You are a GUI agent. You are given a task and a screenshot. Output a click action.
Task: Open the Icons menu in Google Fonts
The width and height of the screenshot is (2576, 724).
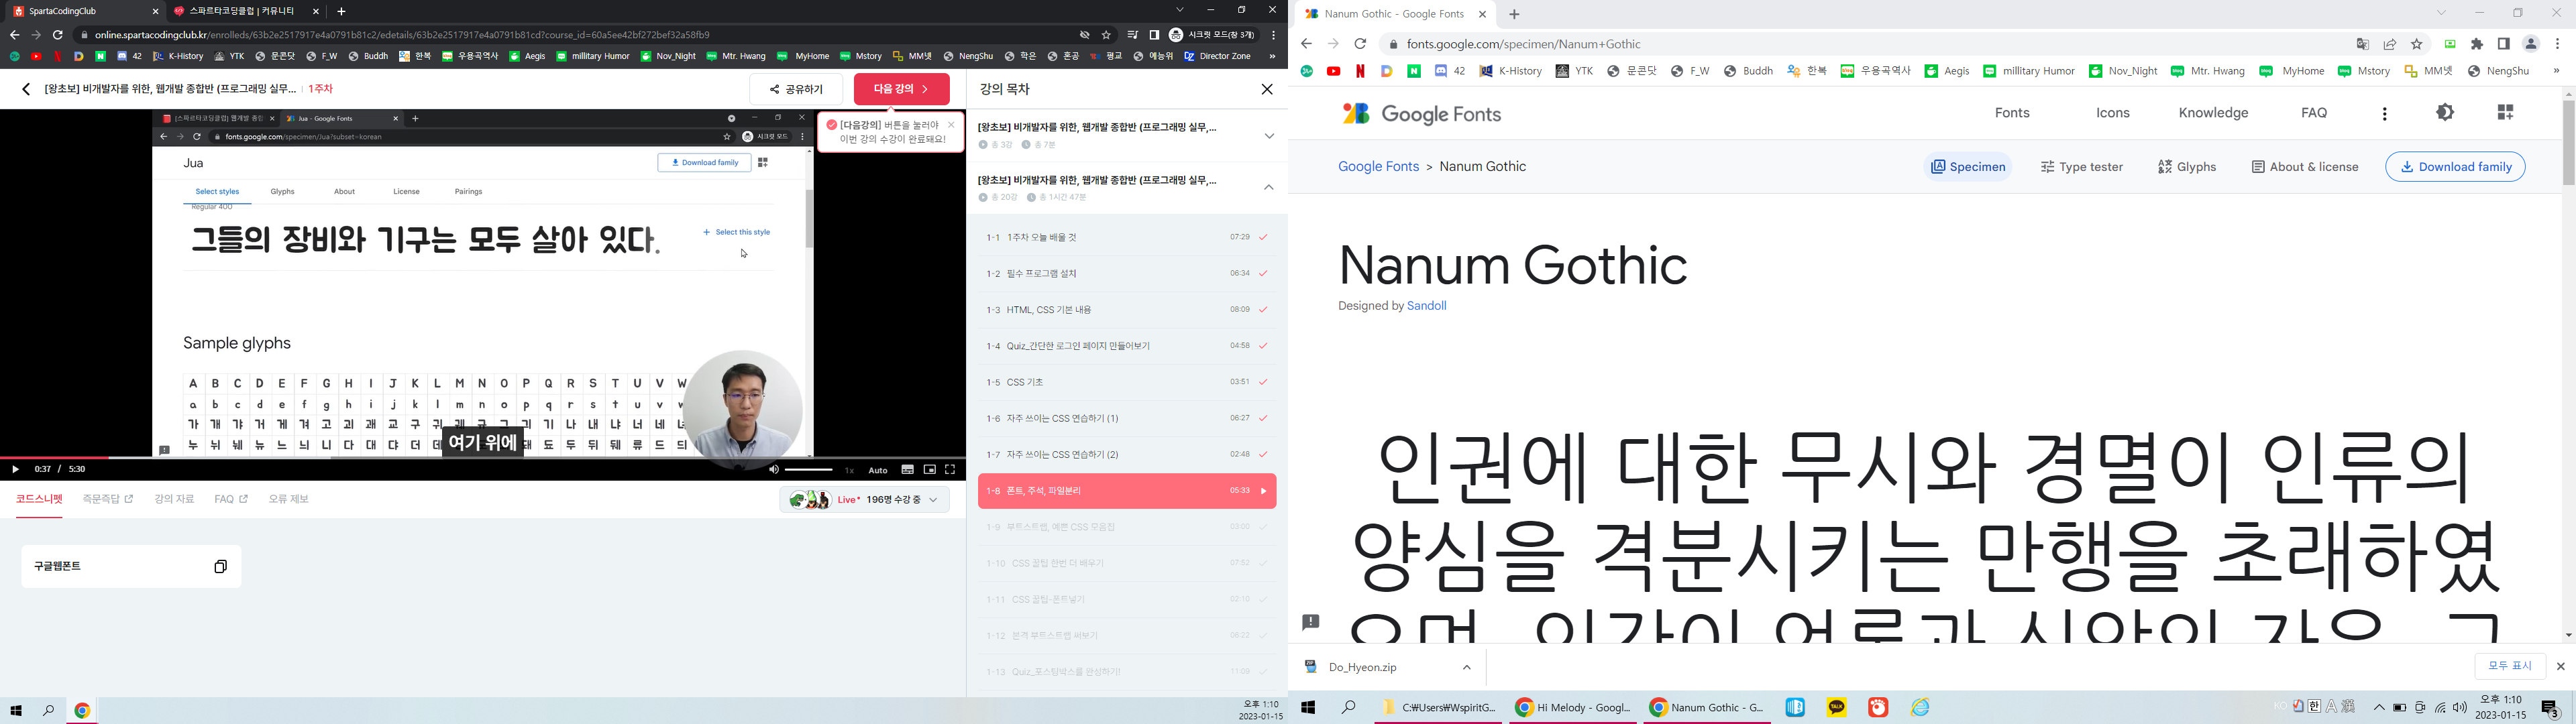pos(2113,113)
